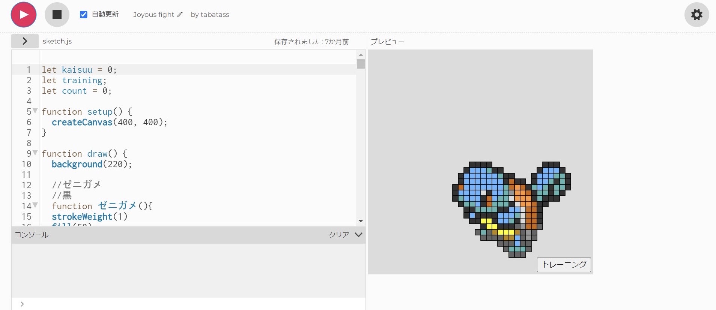
Task: Stop the sketch with the stop button
Action: (x=57, y=15)
